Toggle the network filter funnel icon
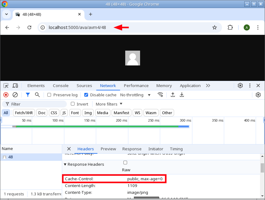 [x=28, y=95]
